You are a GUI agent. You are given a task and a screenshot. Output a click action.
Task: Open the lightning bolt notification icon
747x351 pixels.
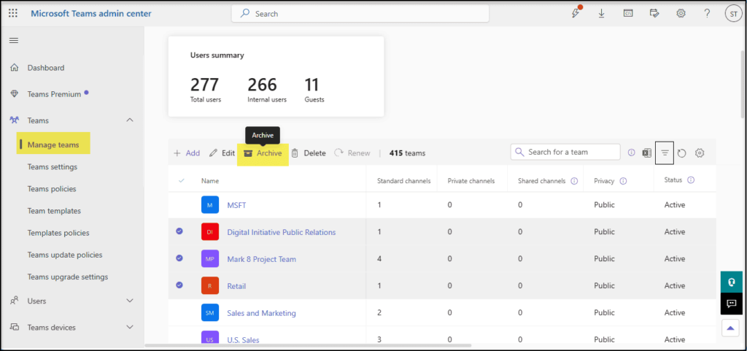[576, 13]
